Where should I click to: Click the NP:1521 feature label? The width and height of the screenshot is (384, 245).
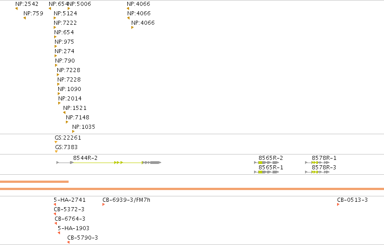tap(75, 108)
